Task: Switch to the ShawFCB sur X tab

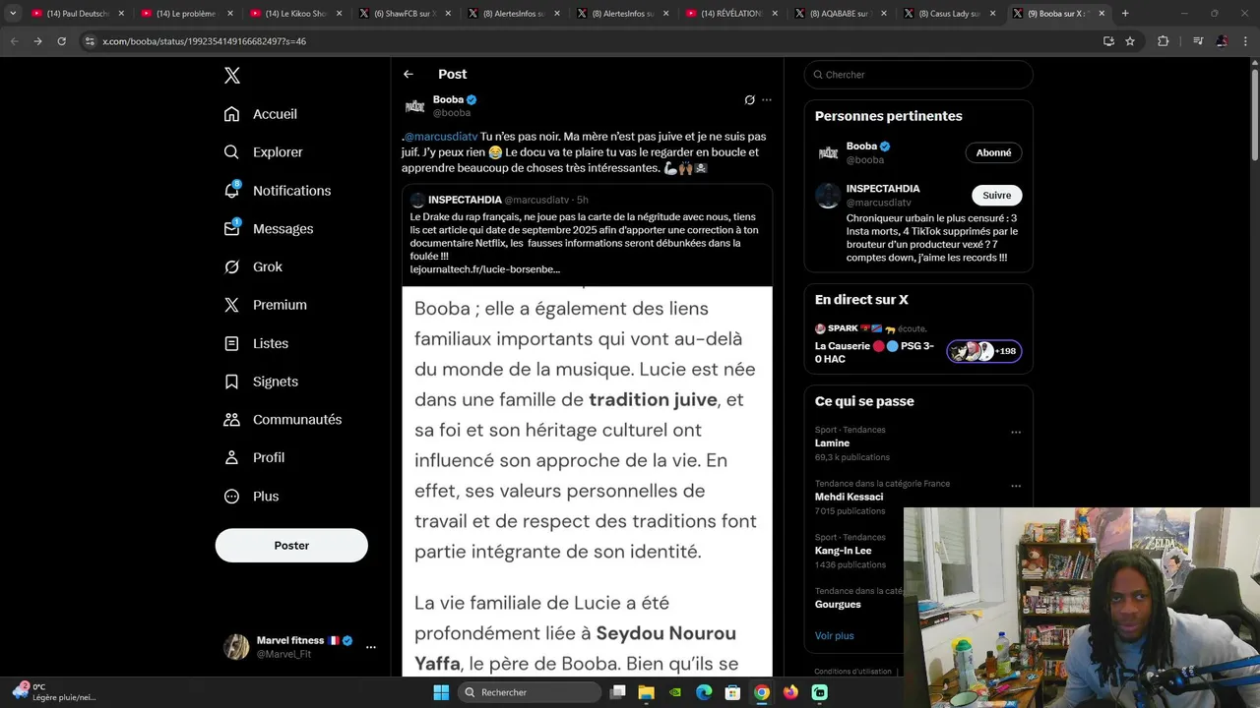Action: [405, 14]
